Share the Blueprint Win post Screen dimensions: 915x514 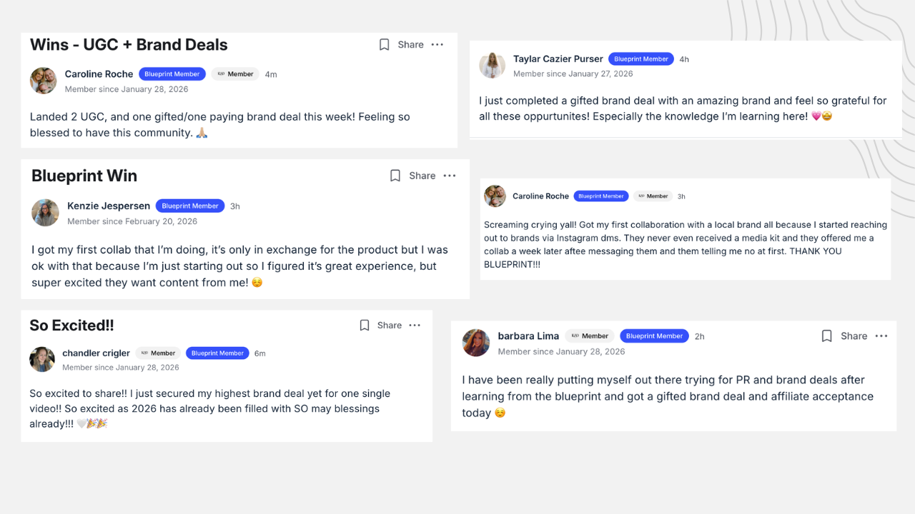[422, 176]
